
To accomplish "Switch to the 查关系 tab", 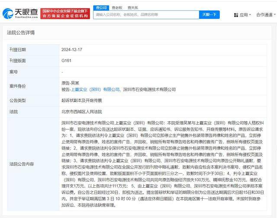I will [133, 7].
